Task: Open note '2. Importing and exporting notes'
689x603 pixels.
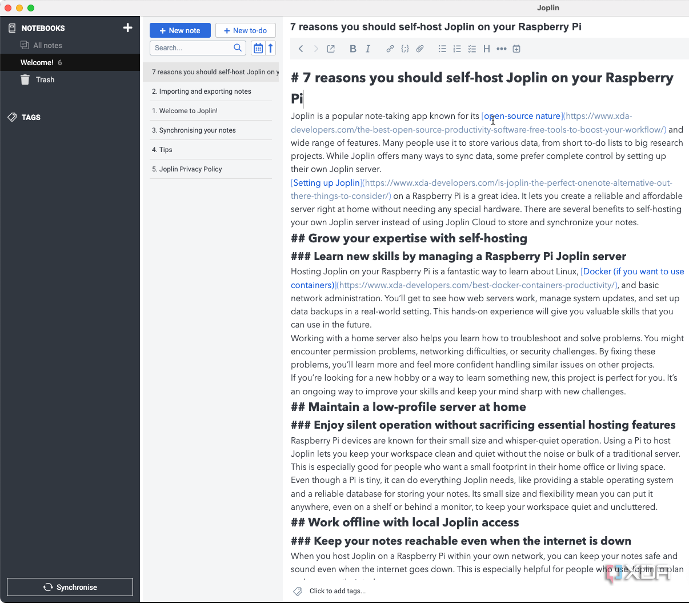Action: pos(211,91)
